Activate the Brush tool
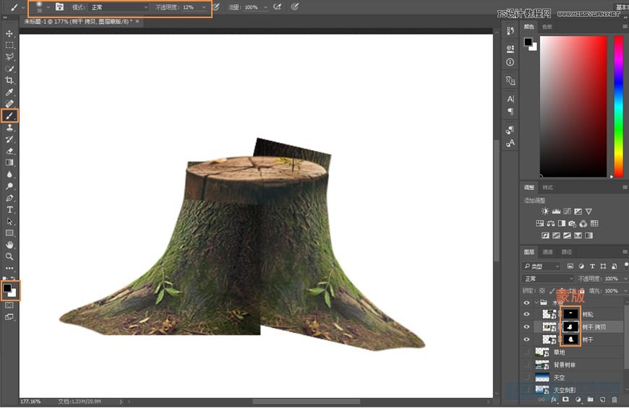The width and height of the screenshot is (629, 408). pyautogui.click(x=9, y=116)
